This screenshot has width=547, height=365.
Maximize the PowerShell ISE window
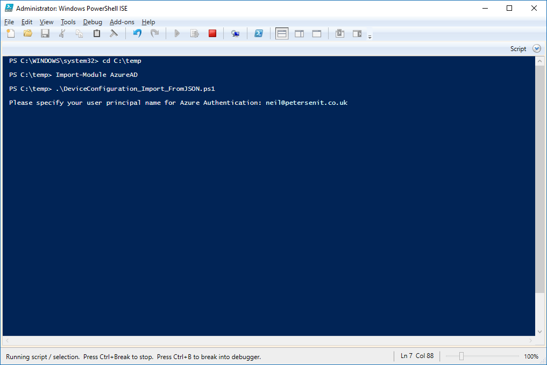click(x=509, y=9)
